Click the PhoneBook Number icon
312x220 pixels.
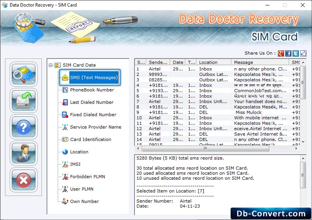pyautogui.click(x=65, y=90)
